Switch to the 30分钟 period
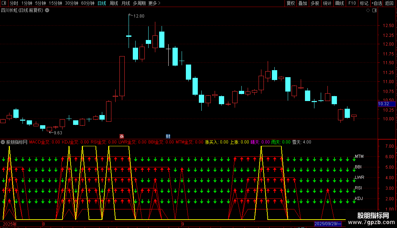This screenshot has width=397, height=228. (72, 3)
